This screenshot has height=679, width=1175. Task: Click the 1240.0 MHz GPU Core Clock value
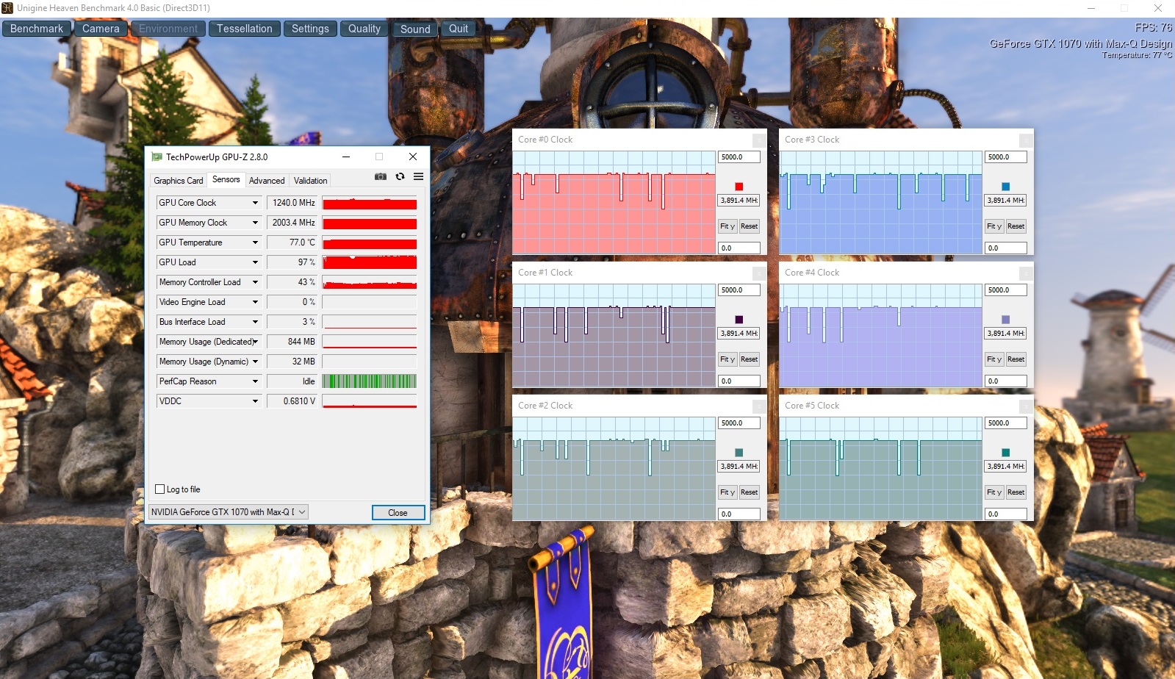coord(292,203)
